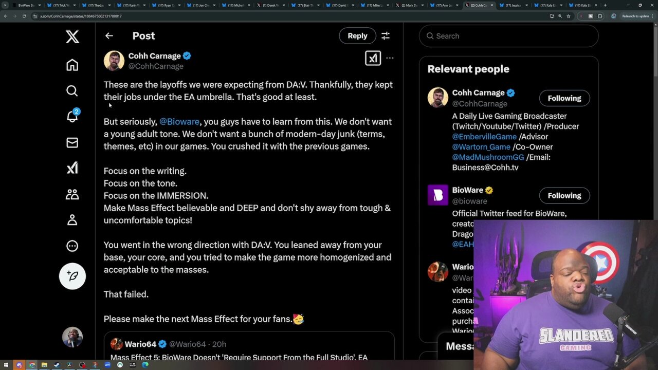The height and width of the screenshot is (370, 658).
Task: Click the Relevant people heading
Action: coord(468,69)
